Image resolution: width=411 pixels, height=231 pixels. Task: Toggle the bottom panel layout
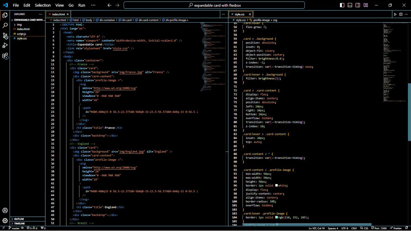point(350,5)
